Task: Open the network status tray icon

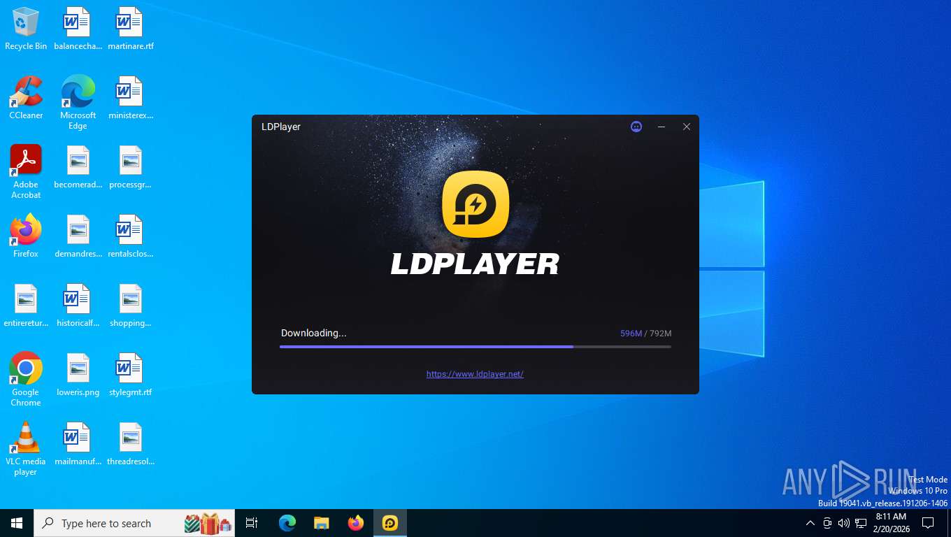Action: 861,523
